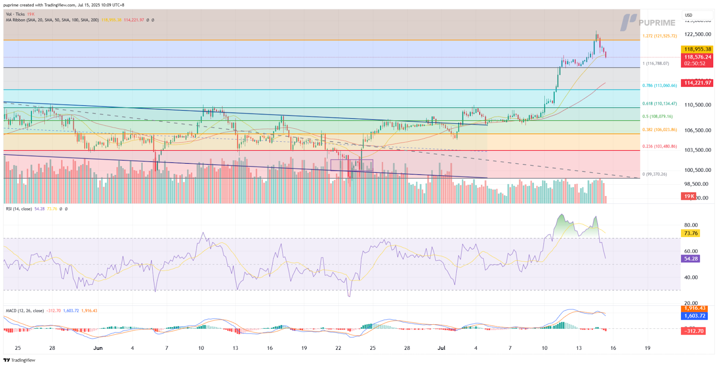The image size is (718, 366).
Task: Click the 100,500.00 price axis label
Action: [697, 170]
